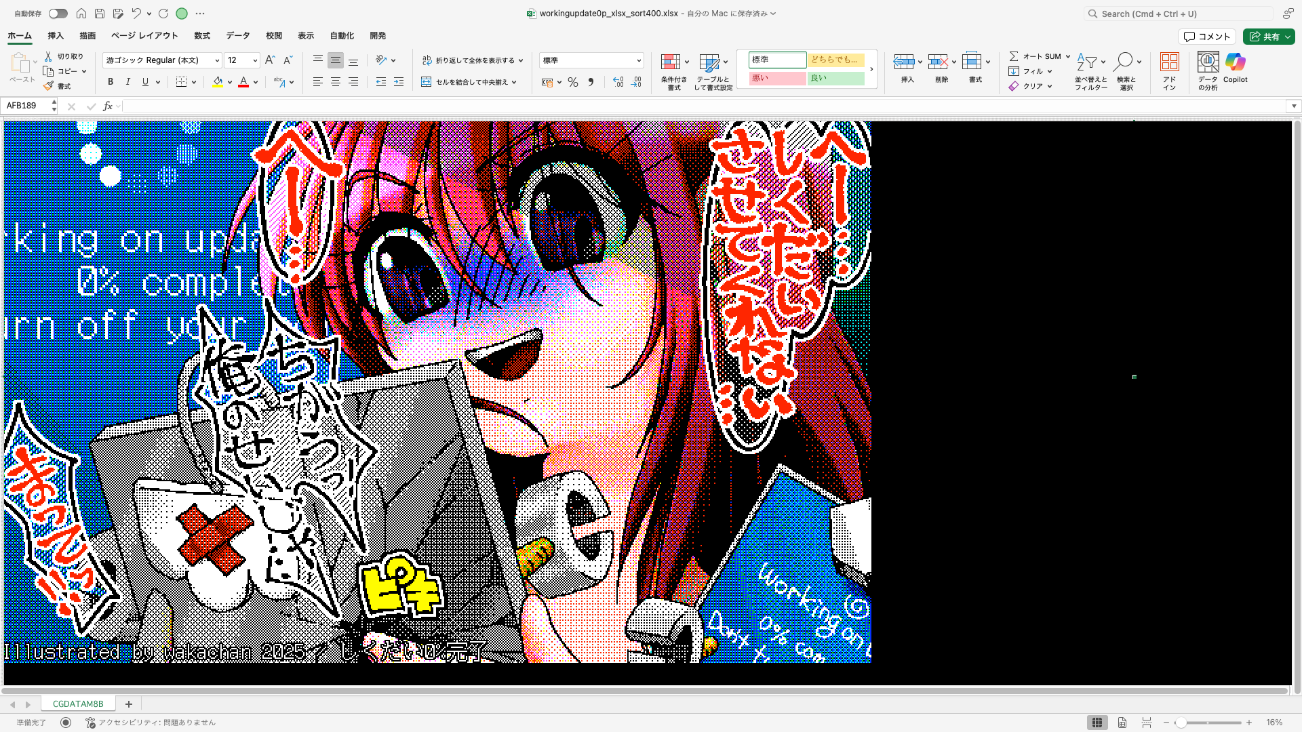Screen dimensions: 1302x732
Task: Toggle center horizontal alignment
Action: [x=335, y=82]
